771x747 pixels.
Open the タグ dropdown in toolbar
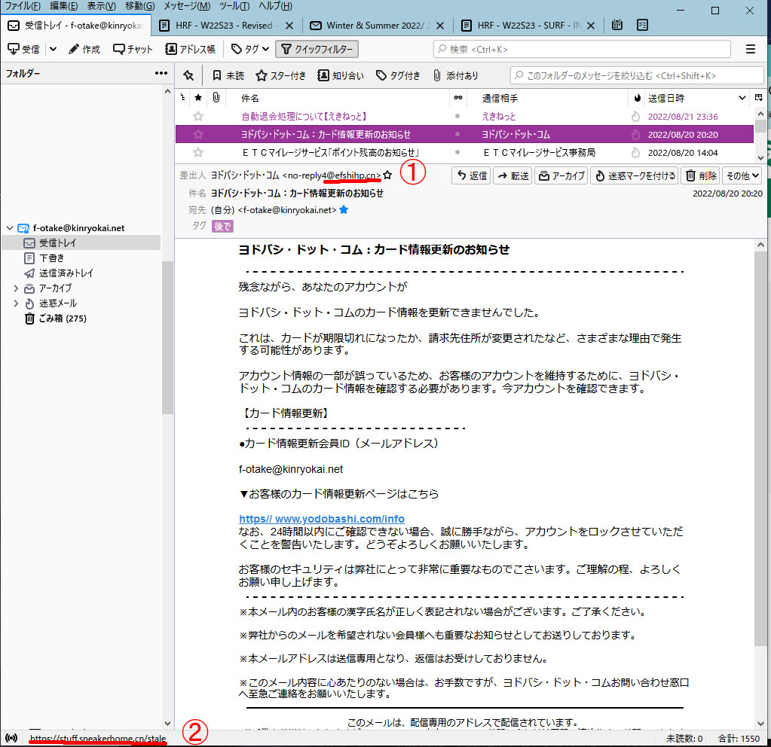pos(249,49)
